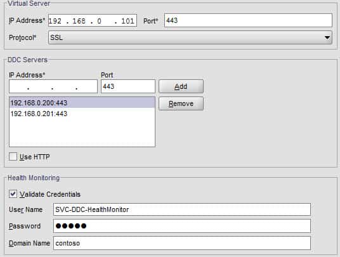Click the DDC Servers IP Address field
Viewport: 340px width, 257px height.
tap(53, 86)
